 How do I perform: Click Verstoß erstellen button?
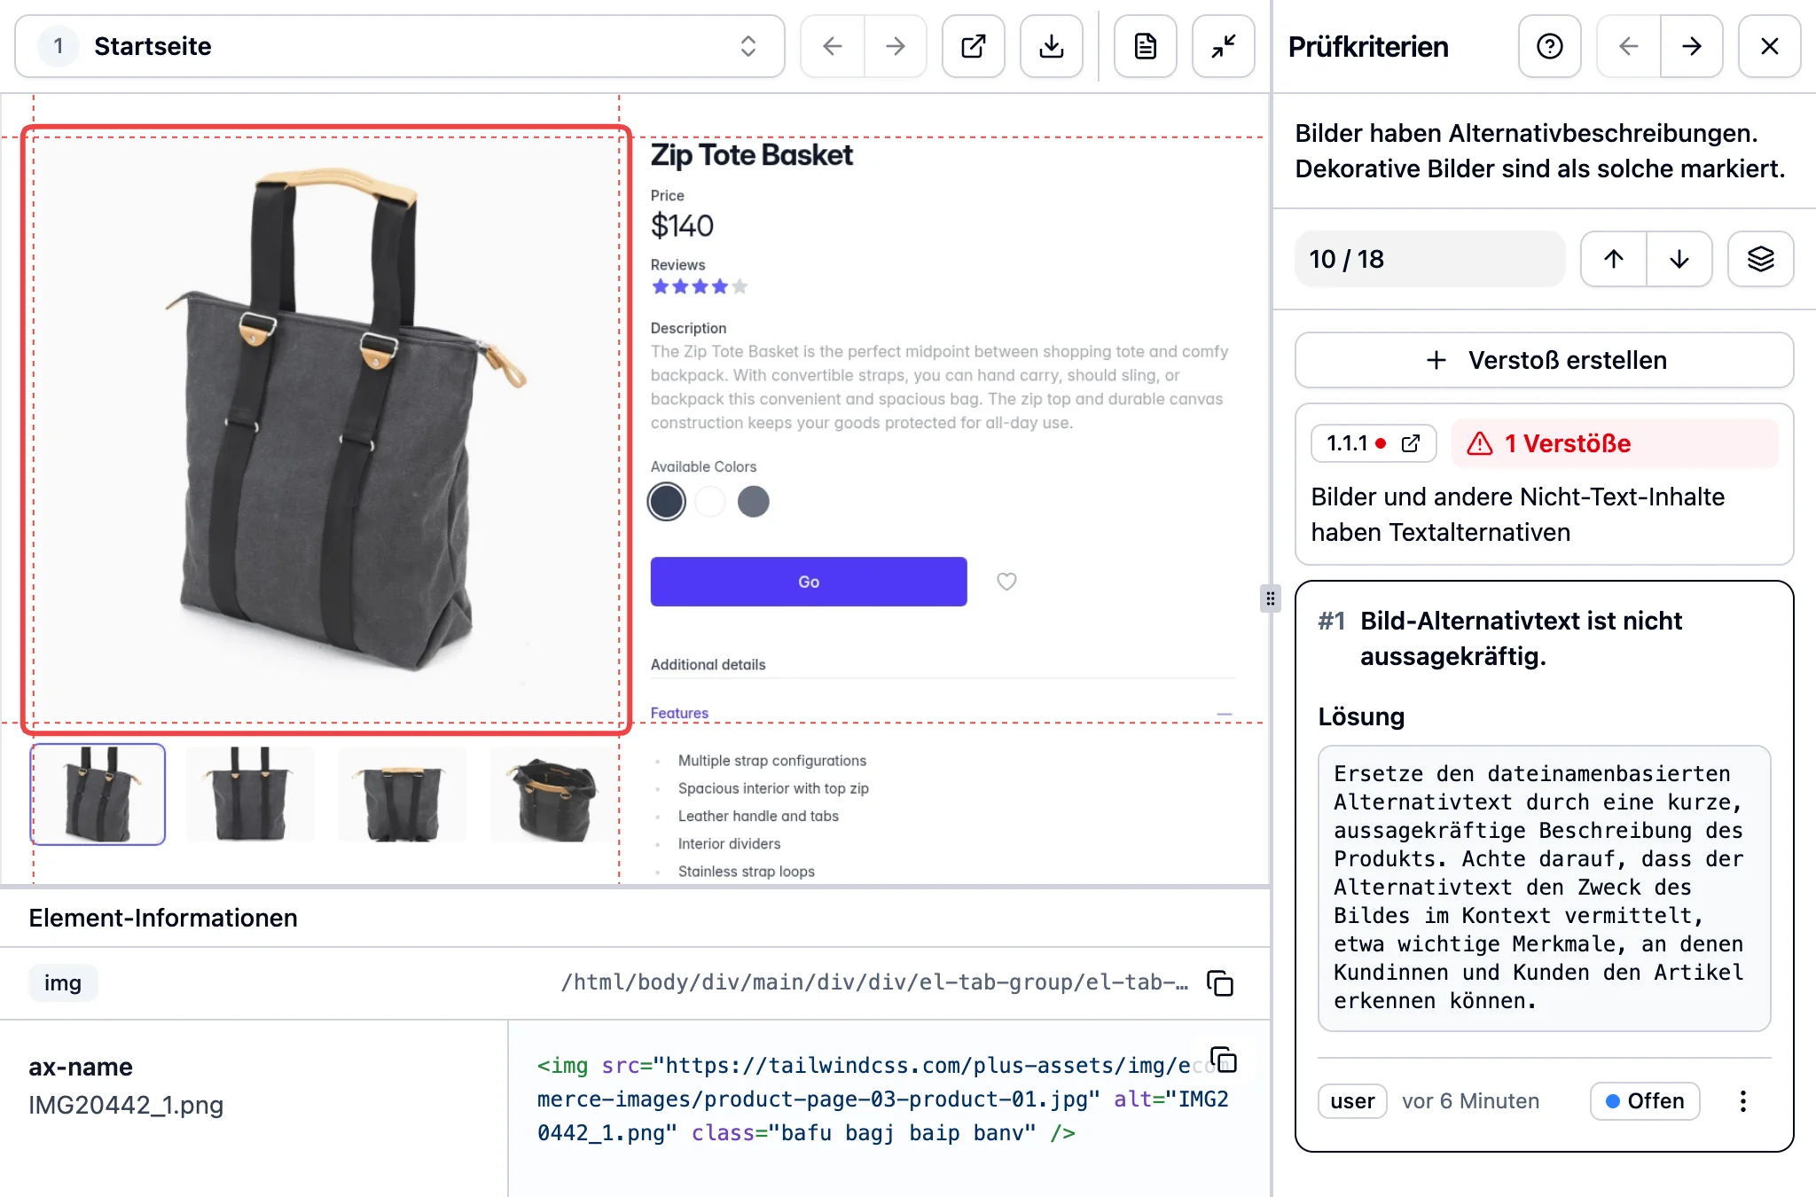point(1544,360)
